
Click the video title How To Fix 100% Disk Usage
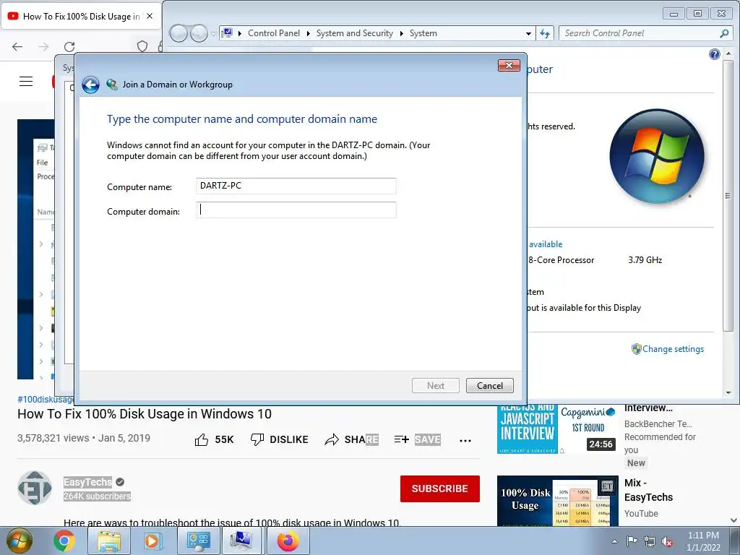[145, 414]
